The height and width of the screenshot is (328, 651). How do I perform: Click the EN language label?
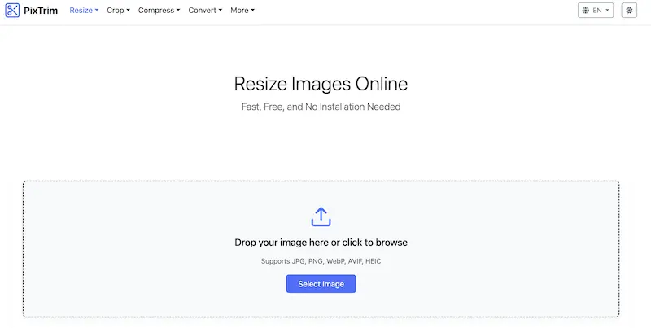click(597, 11)
